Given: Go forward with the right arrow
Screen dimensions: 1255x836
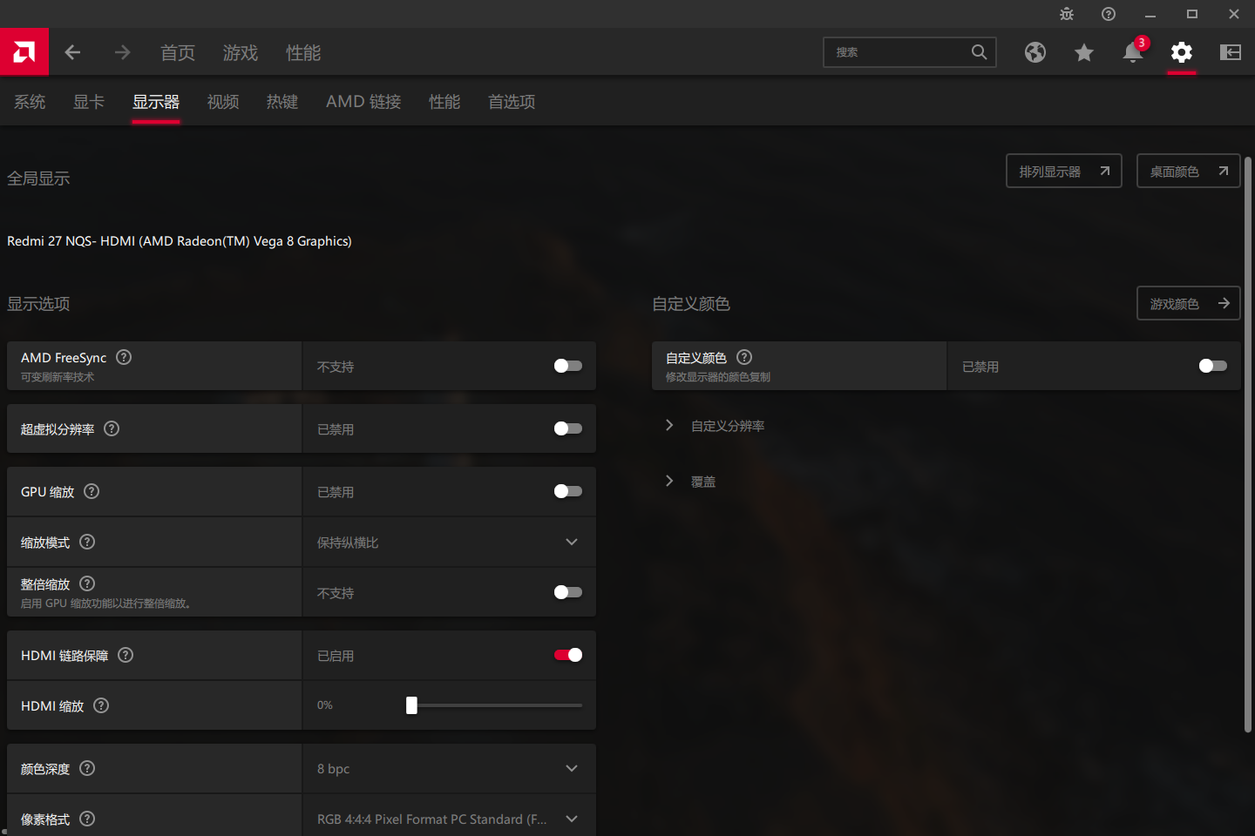Looking at the screenshot, I should 122,52.
